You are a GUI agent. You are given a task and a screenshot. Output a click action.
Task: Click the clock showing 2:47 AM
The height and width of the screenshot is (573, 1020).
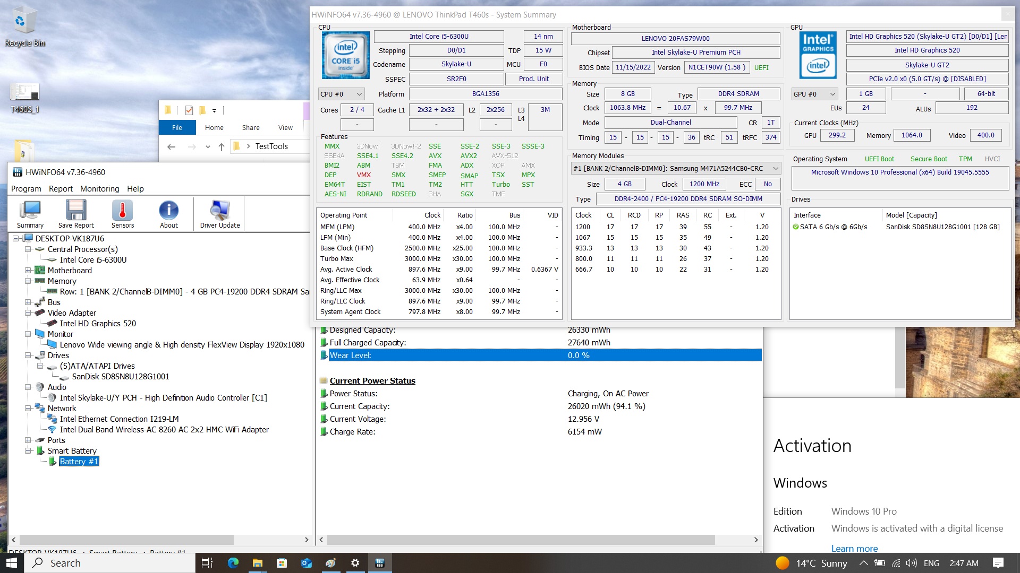(964, 563)
